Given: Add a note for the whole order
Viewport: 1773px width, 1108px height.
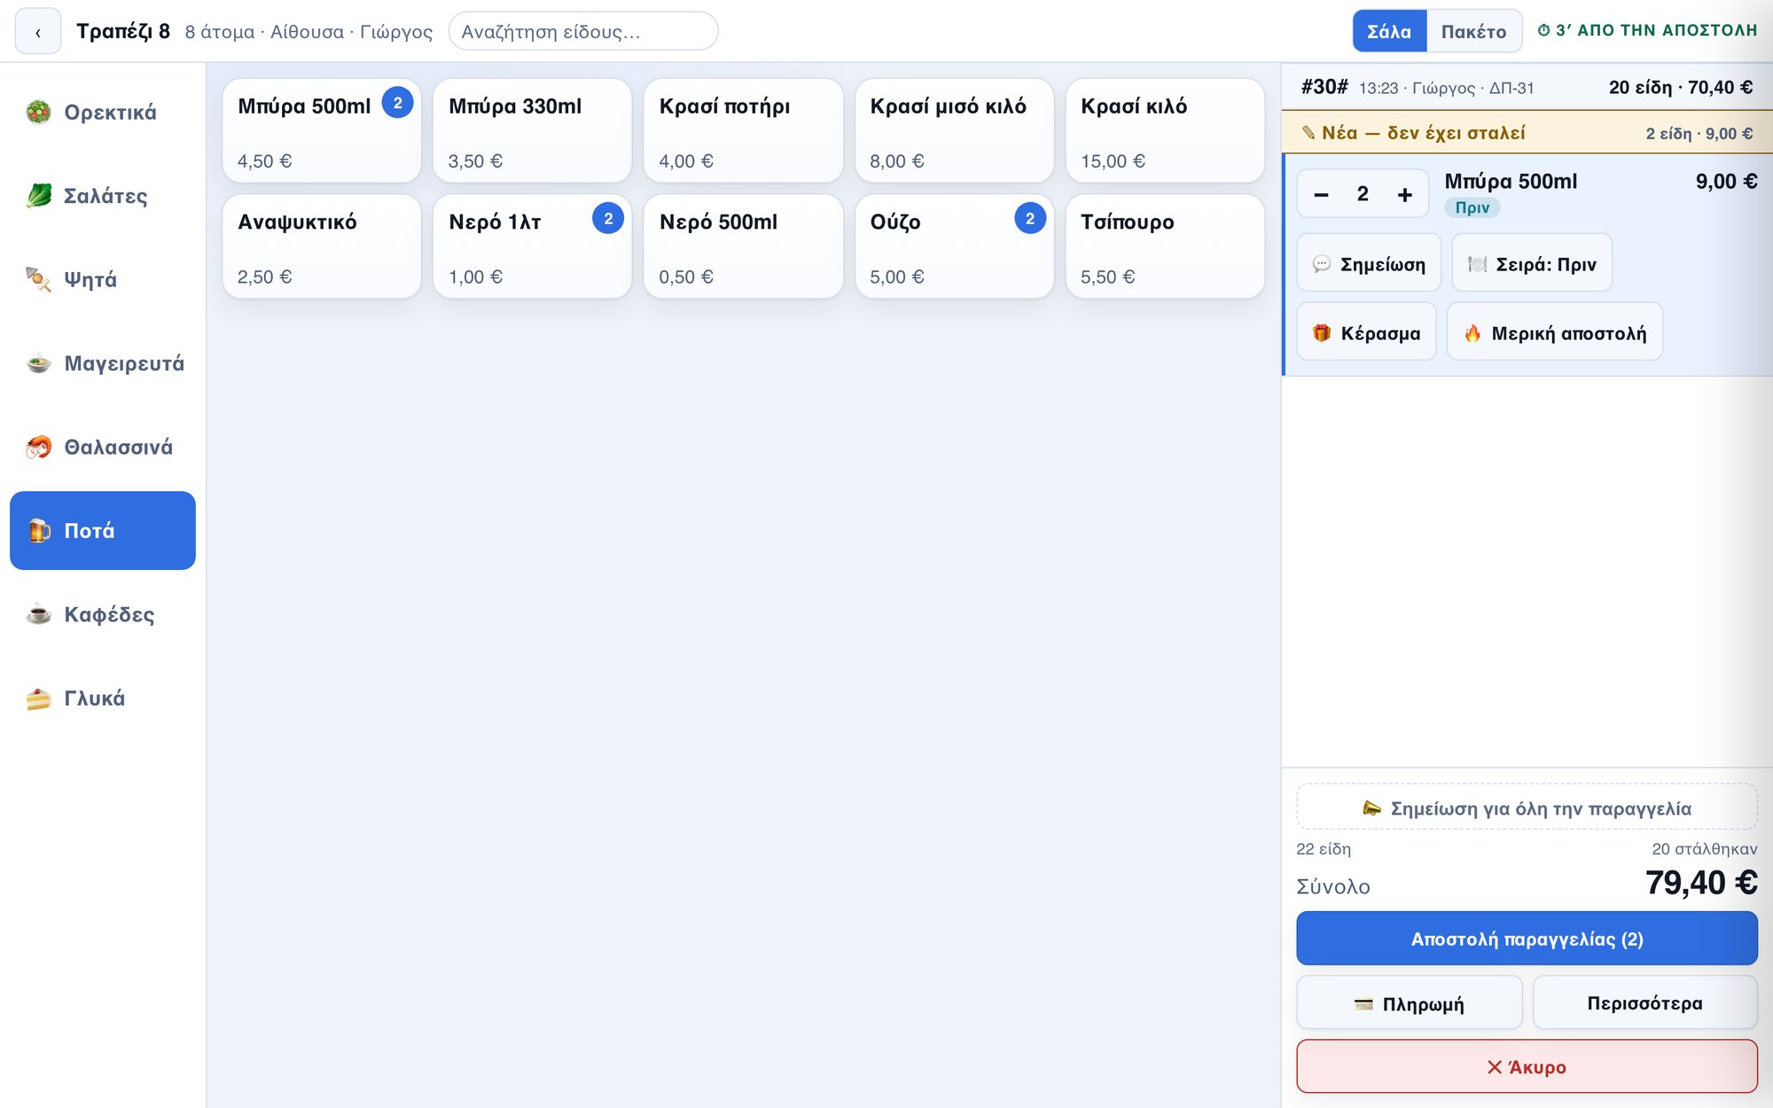Looking at the screenshot, I should pyautogui.click(x=1527, y=808).
